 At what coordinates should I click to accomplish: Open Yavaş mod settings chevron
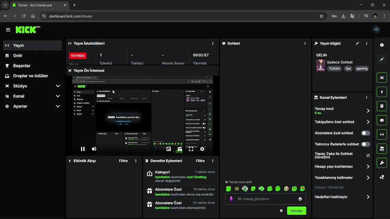click(x=368, y=111)
